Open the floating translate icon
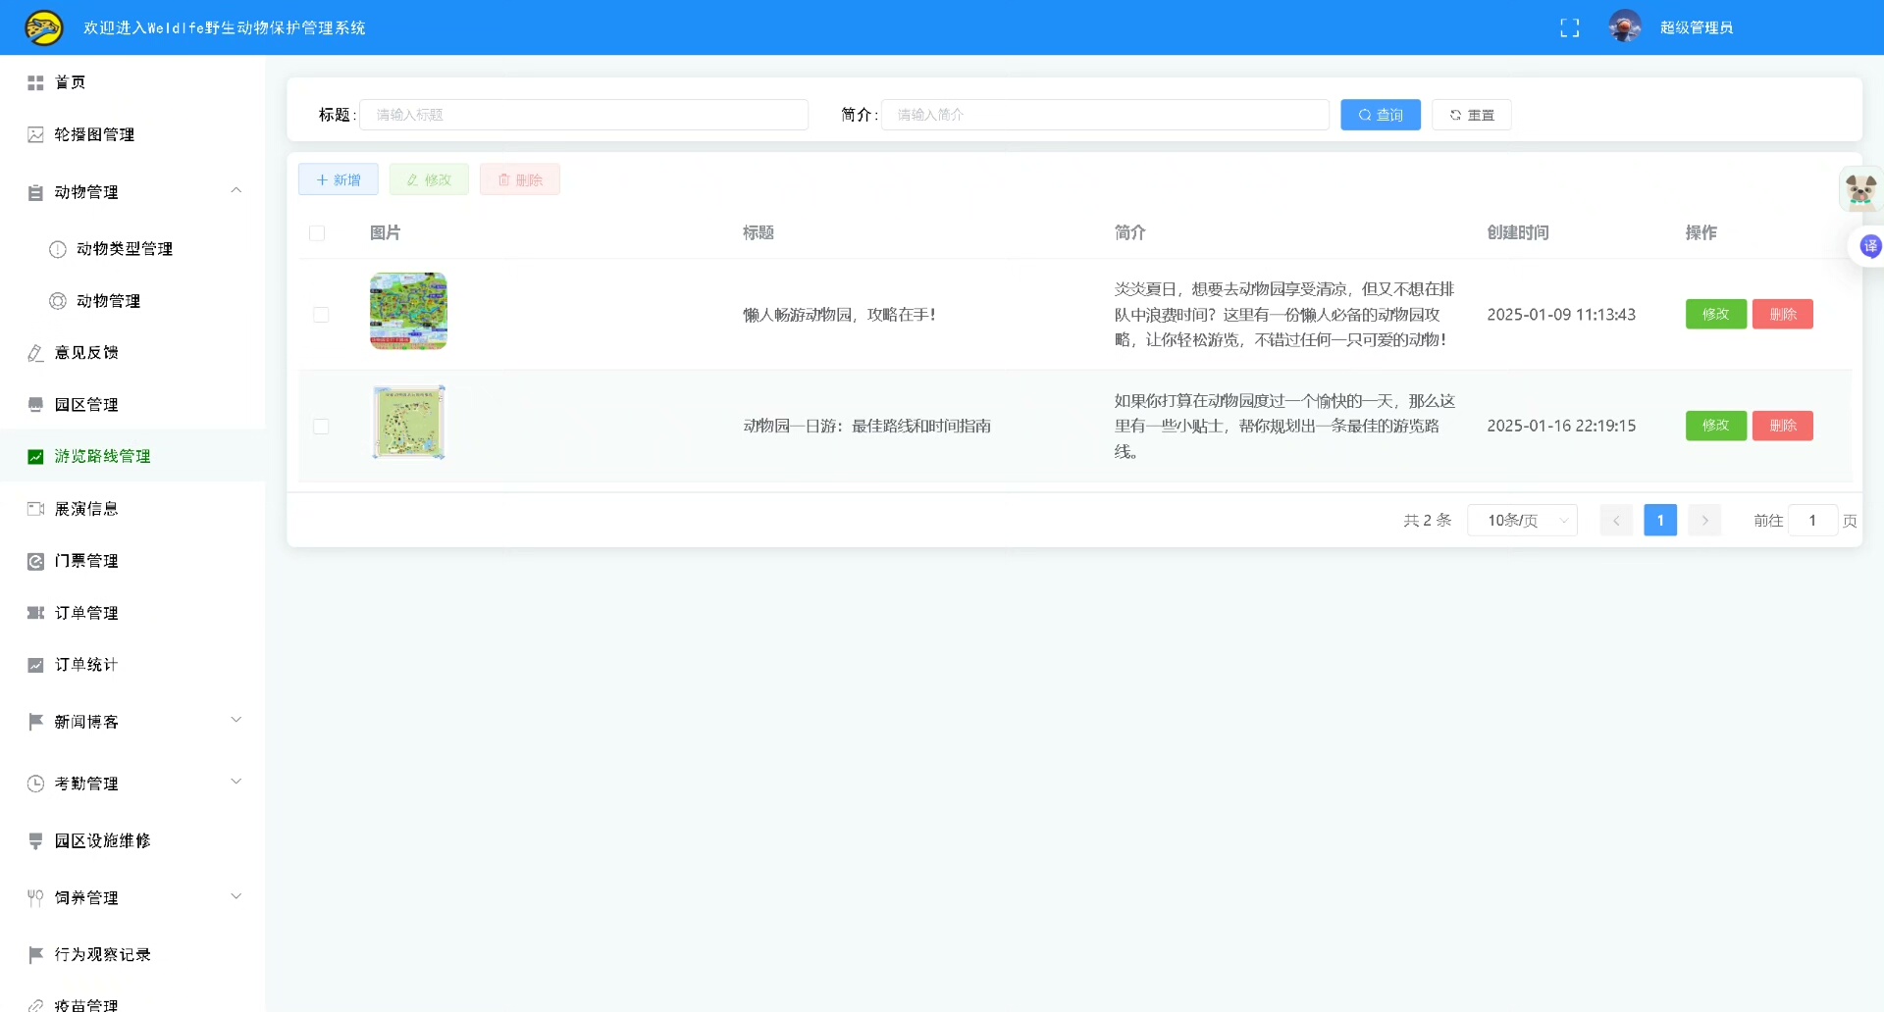Viewport: 1884px width, 1012px height. [1869, 246]
